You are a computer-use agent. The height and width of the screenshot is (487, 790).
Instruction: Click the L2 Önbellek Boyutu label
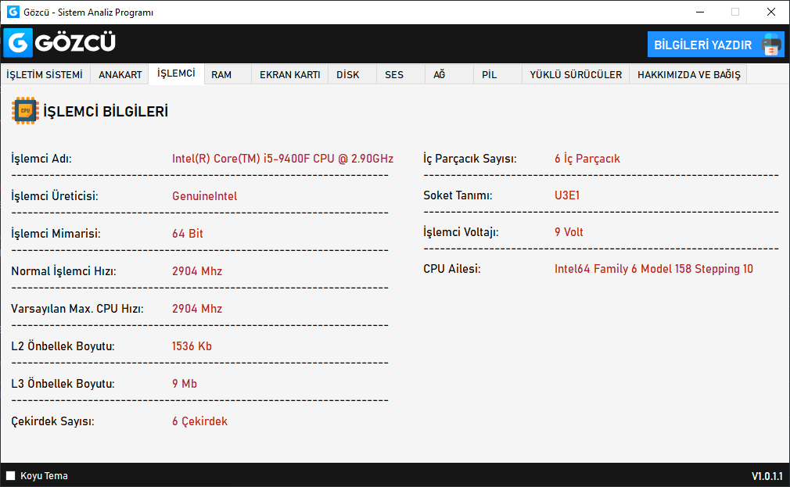coord(63,346)
